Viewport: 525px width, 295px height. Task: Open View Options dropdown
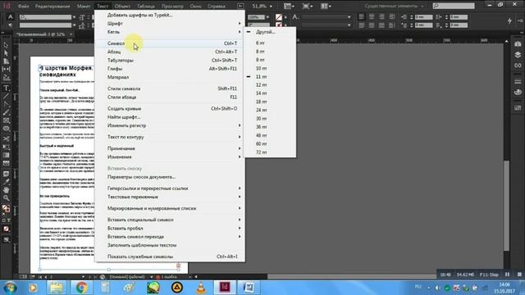point(290,6)
